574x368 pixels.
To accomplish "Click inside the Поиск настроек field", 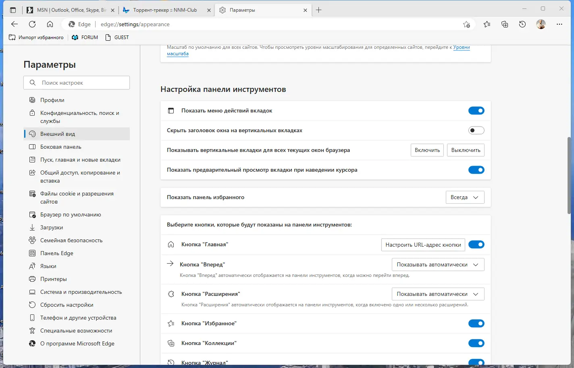I will pos(77,83).
